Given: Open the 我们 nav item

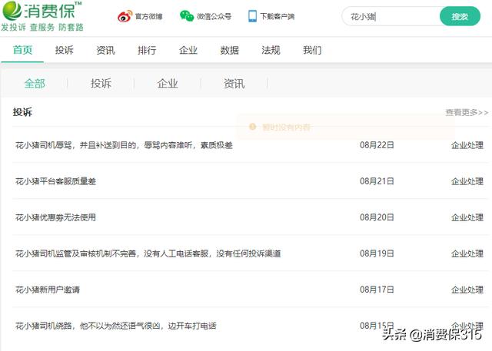Looking at the screenshot, I should pos(312,50).
